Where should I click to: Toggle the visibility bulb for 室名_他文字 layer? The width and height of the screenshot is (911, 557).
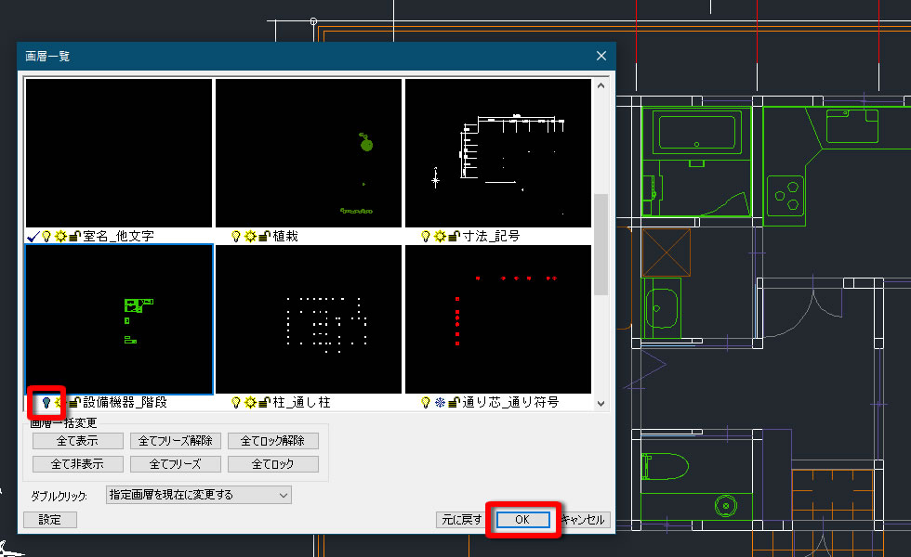(46, 236)
